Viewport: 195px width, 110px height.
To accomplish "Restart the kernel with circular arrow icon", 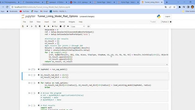I will 64,26.
